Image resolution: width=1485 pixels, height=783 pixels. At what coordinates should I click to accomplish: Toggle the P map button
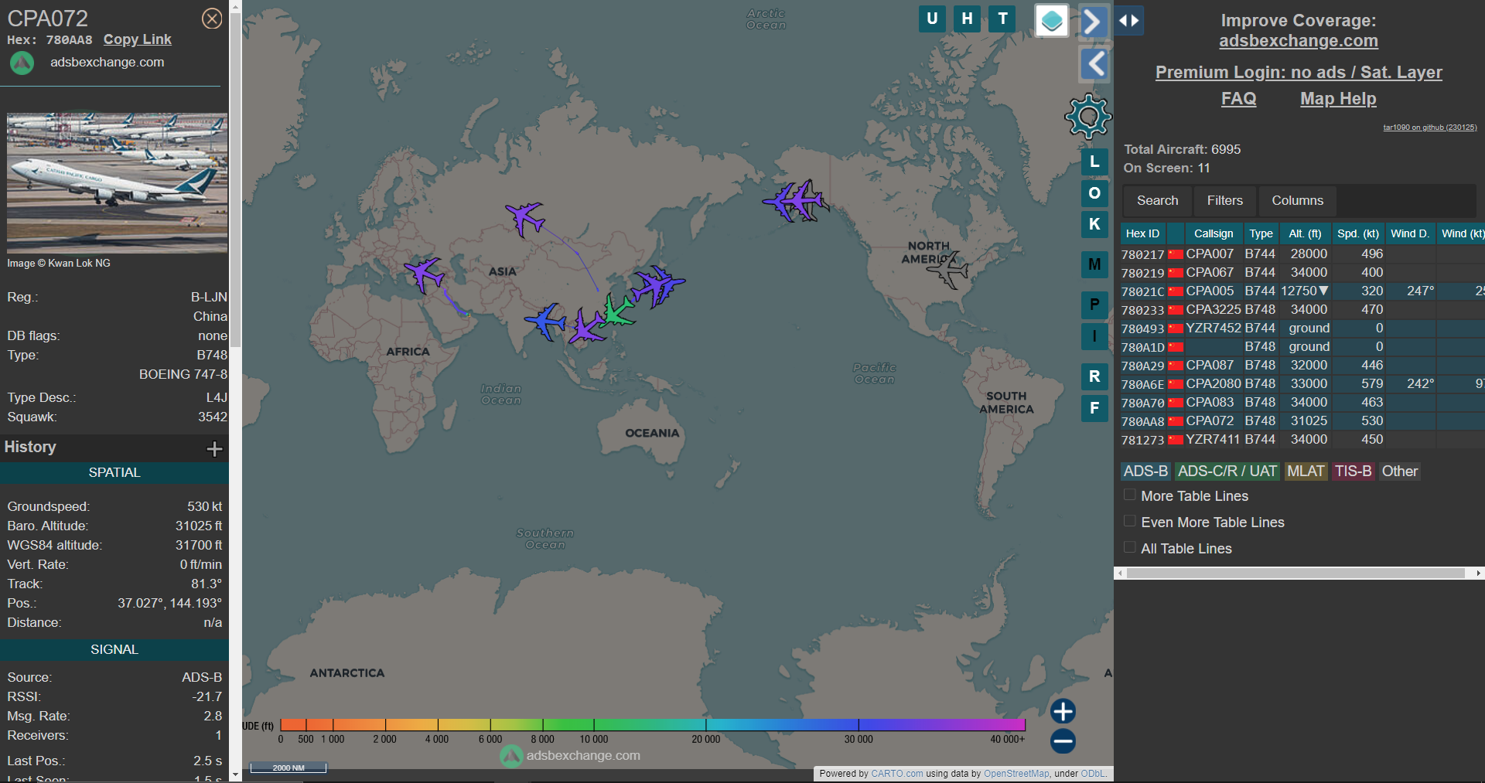point(1094,305)
